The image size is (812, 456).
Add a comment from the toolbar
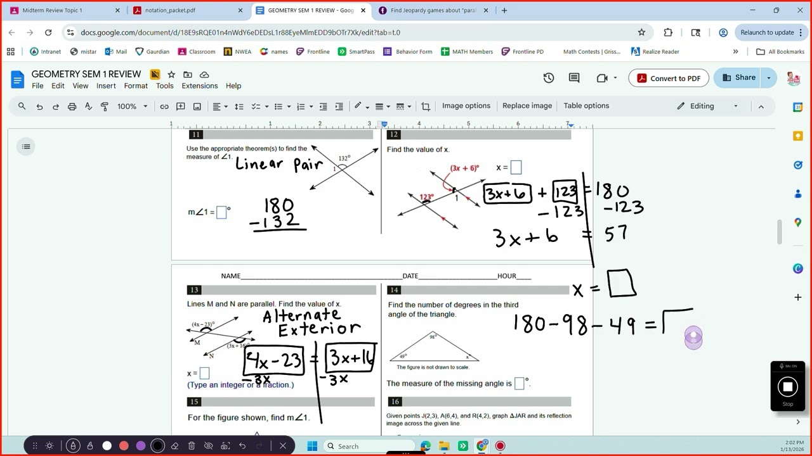pos(181,106)
